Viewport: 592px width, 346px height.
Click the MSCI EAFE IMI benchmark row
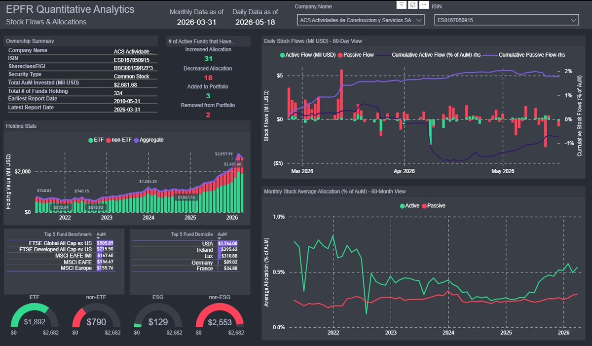tap(60, 255)
